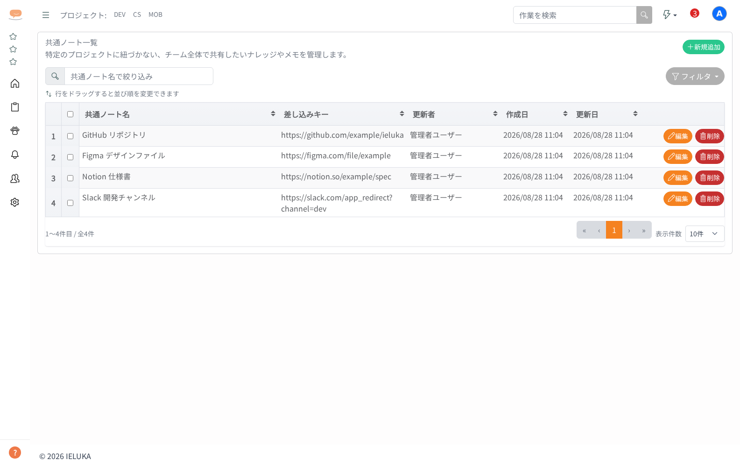Image resolution: width=747 pixels, height=467 pixels.
Task: Click the first favorite star icon
Action: [x=13, y=36]
